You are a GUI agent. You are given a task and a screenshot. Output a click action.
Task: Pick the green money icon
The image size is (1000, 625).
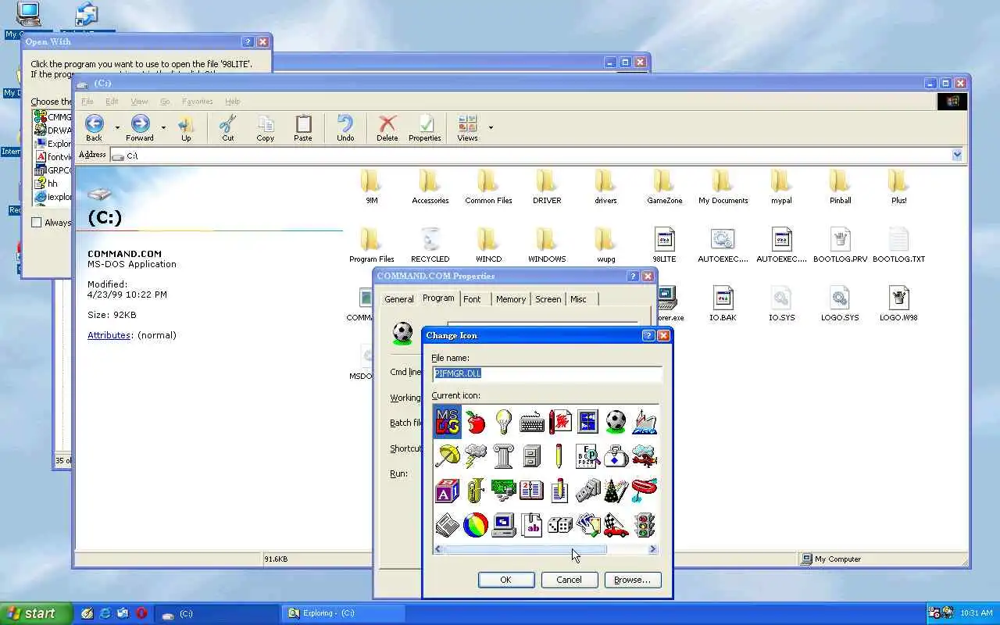[503, 490]
